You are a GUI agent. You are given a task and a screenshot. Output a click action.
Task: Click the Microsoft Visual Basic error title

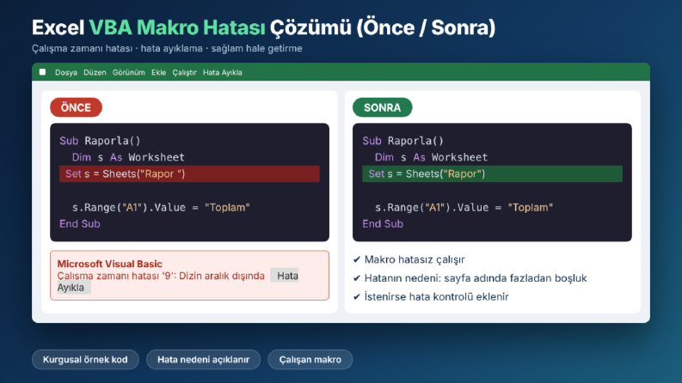109,264
